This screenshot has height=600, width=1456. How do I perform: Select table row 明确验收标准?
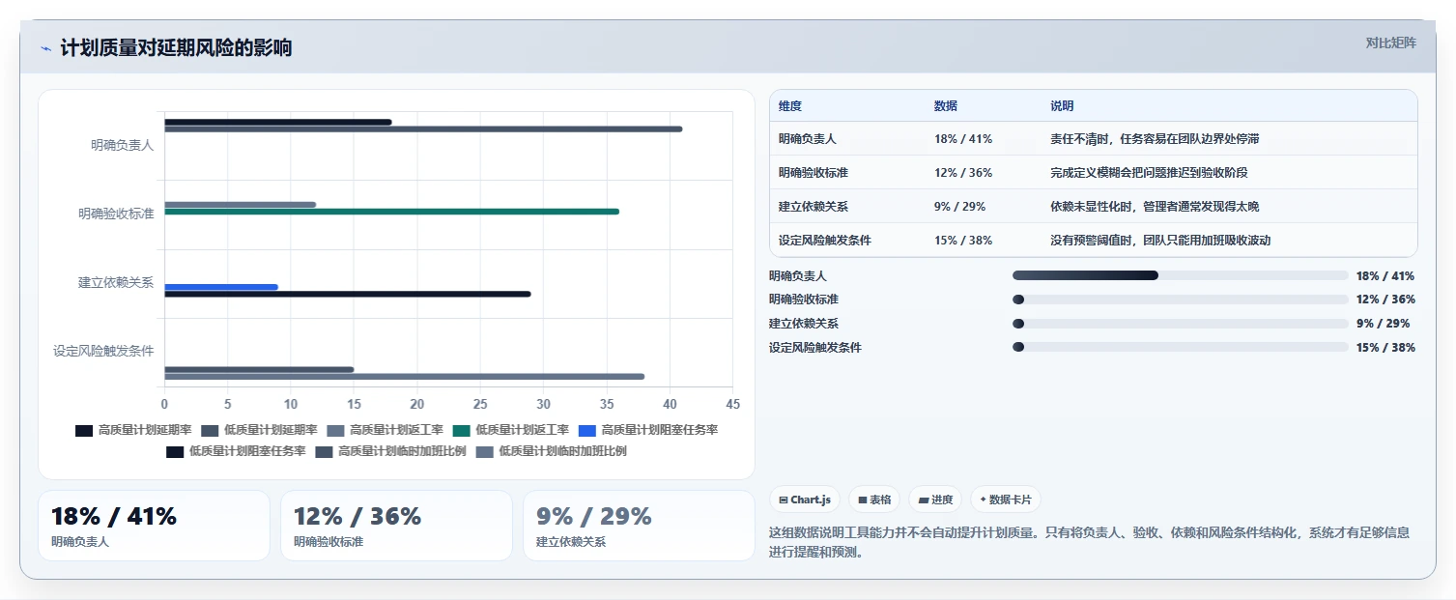coord(1094,173)
